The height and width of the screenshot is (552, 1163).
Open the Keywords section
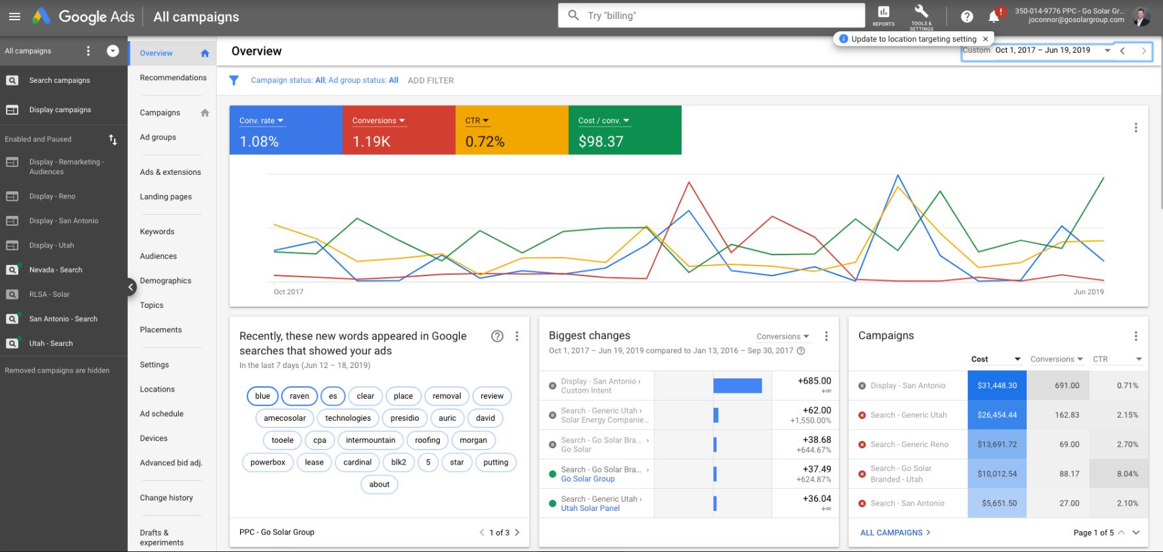click(157, 232)
